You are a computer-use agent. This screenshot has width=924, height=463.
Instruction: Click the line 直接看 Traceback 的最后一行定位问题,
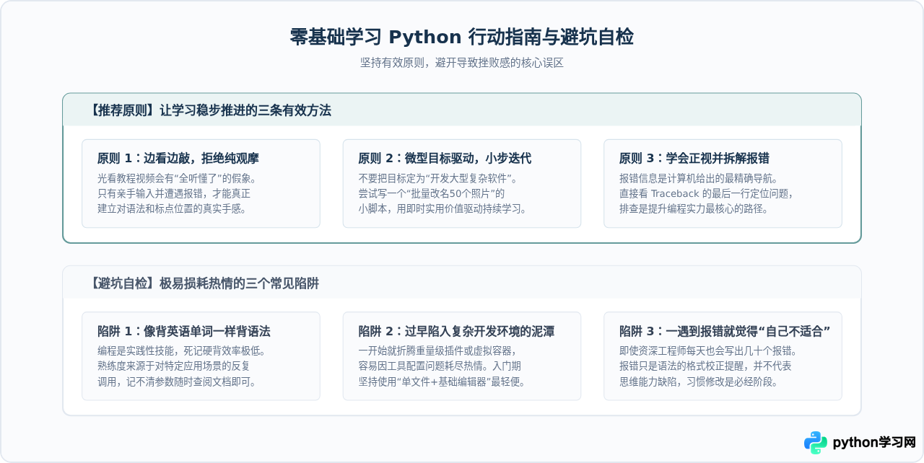[x=706, y=193]
